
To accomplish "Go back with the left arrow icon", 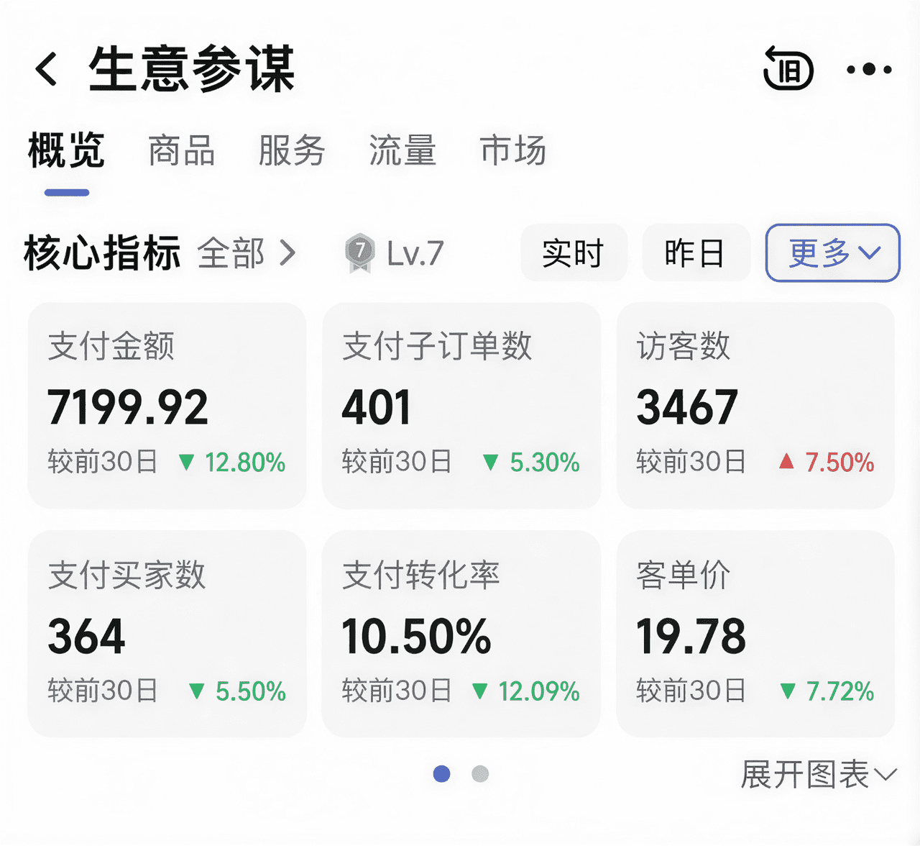I will click(x=46, y=70).
